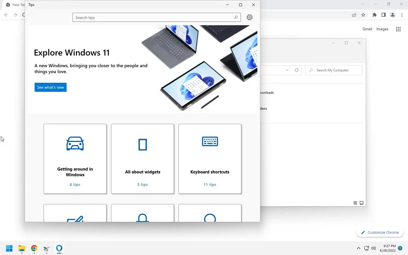Open Chrome's extensions puzzle icon
This screenshot has width=408, height=255.
375,15
